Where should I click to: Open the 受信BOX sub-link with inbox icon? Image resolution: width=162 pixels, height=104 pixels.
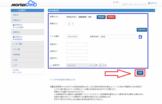tap(17, 25)
